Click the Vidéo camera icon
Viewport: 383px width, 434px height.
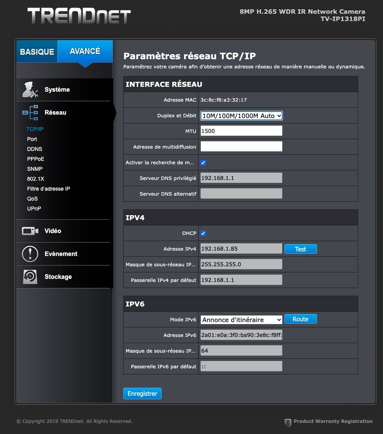tap(30, 231)
